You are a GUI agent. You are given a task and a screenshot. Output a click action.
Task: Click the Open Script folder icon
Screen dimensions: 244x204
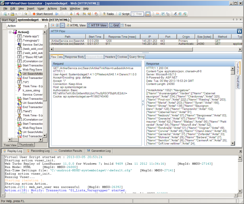(12, 14)
